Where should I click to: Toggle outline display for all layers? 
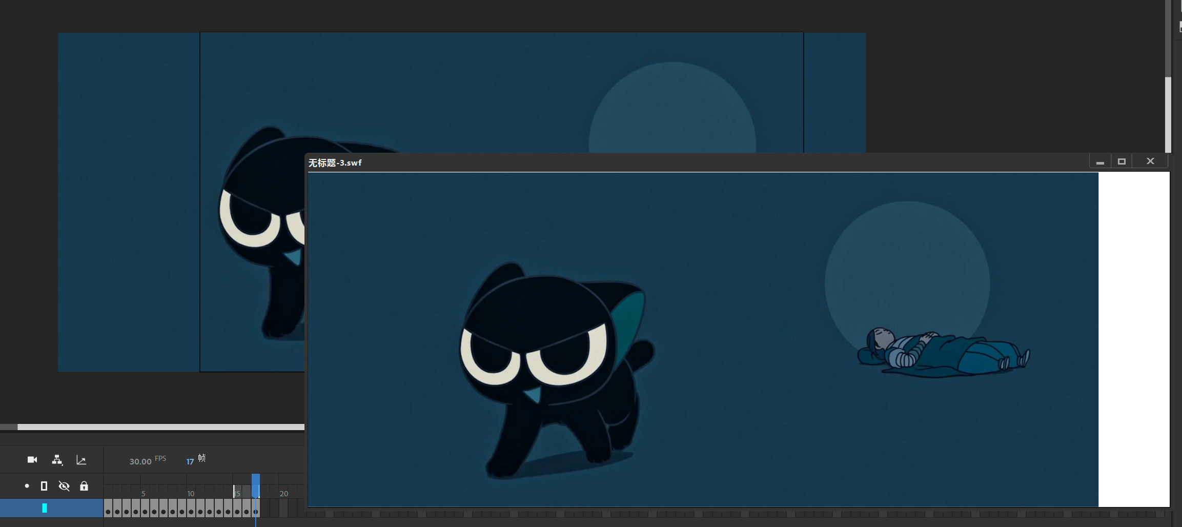pos(44,486)
